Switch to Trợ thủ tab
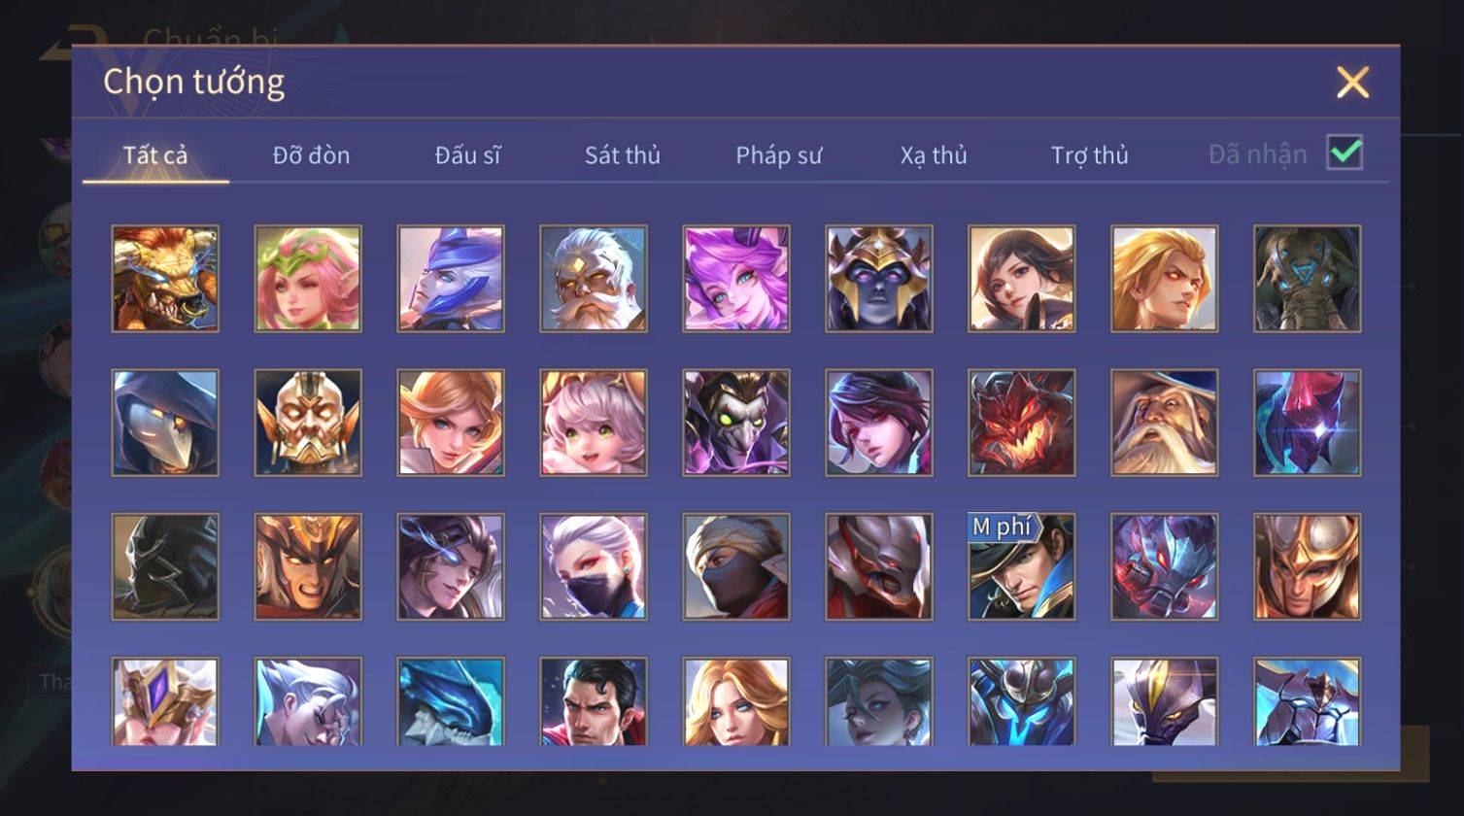Viewport: 1464px width, 816px height. click(1090, 155)
